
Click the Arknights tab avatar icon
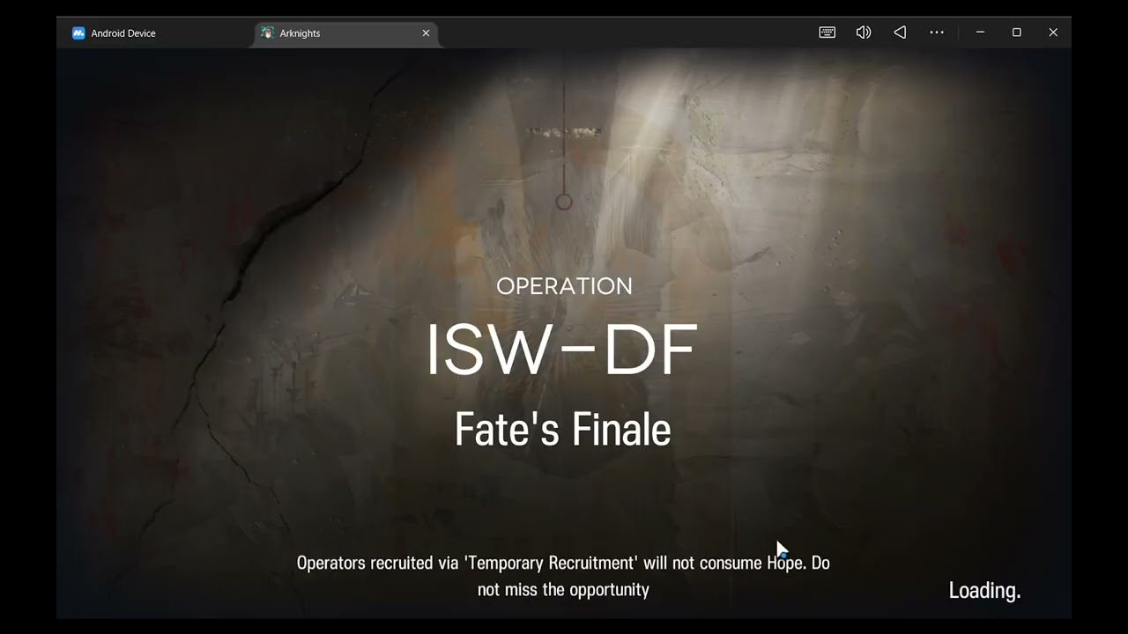tap(268, 33)
